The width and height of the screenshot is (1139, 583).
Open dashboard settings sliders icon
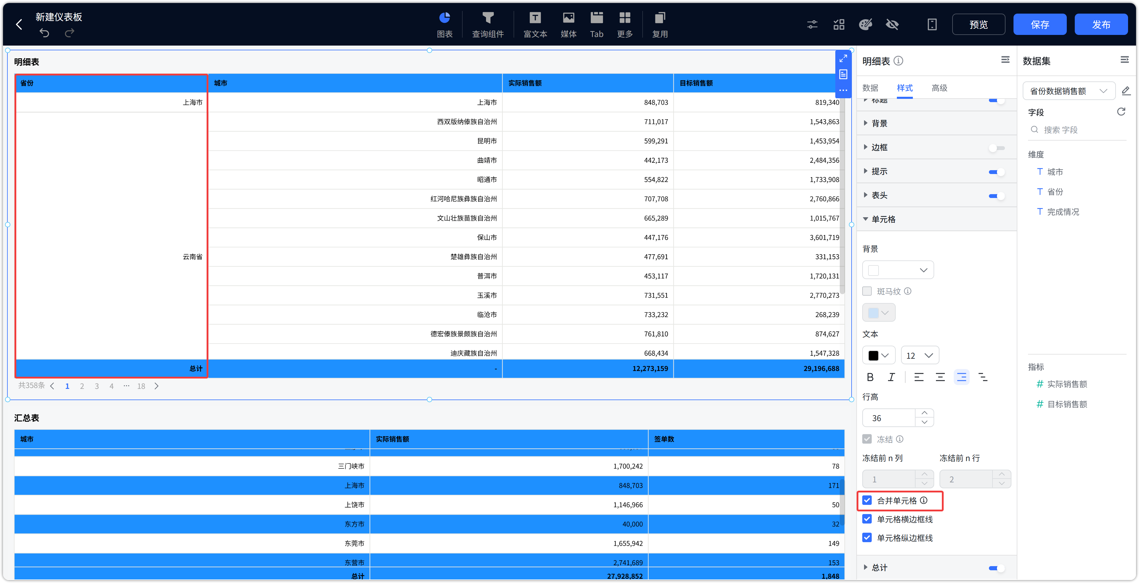click(812, 24)
